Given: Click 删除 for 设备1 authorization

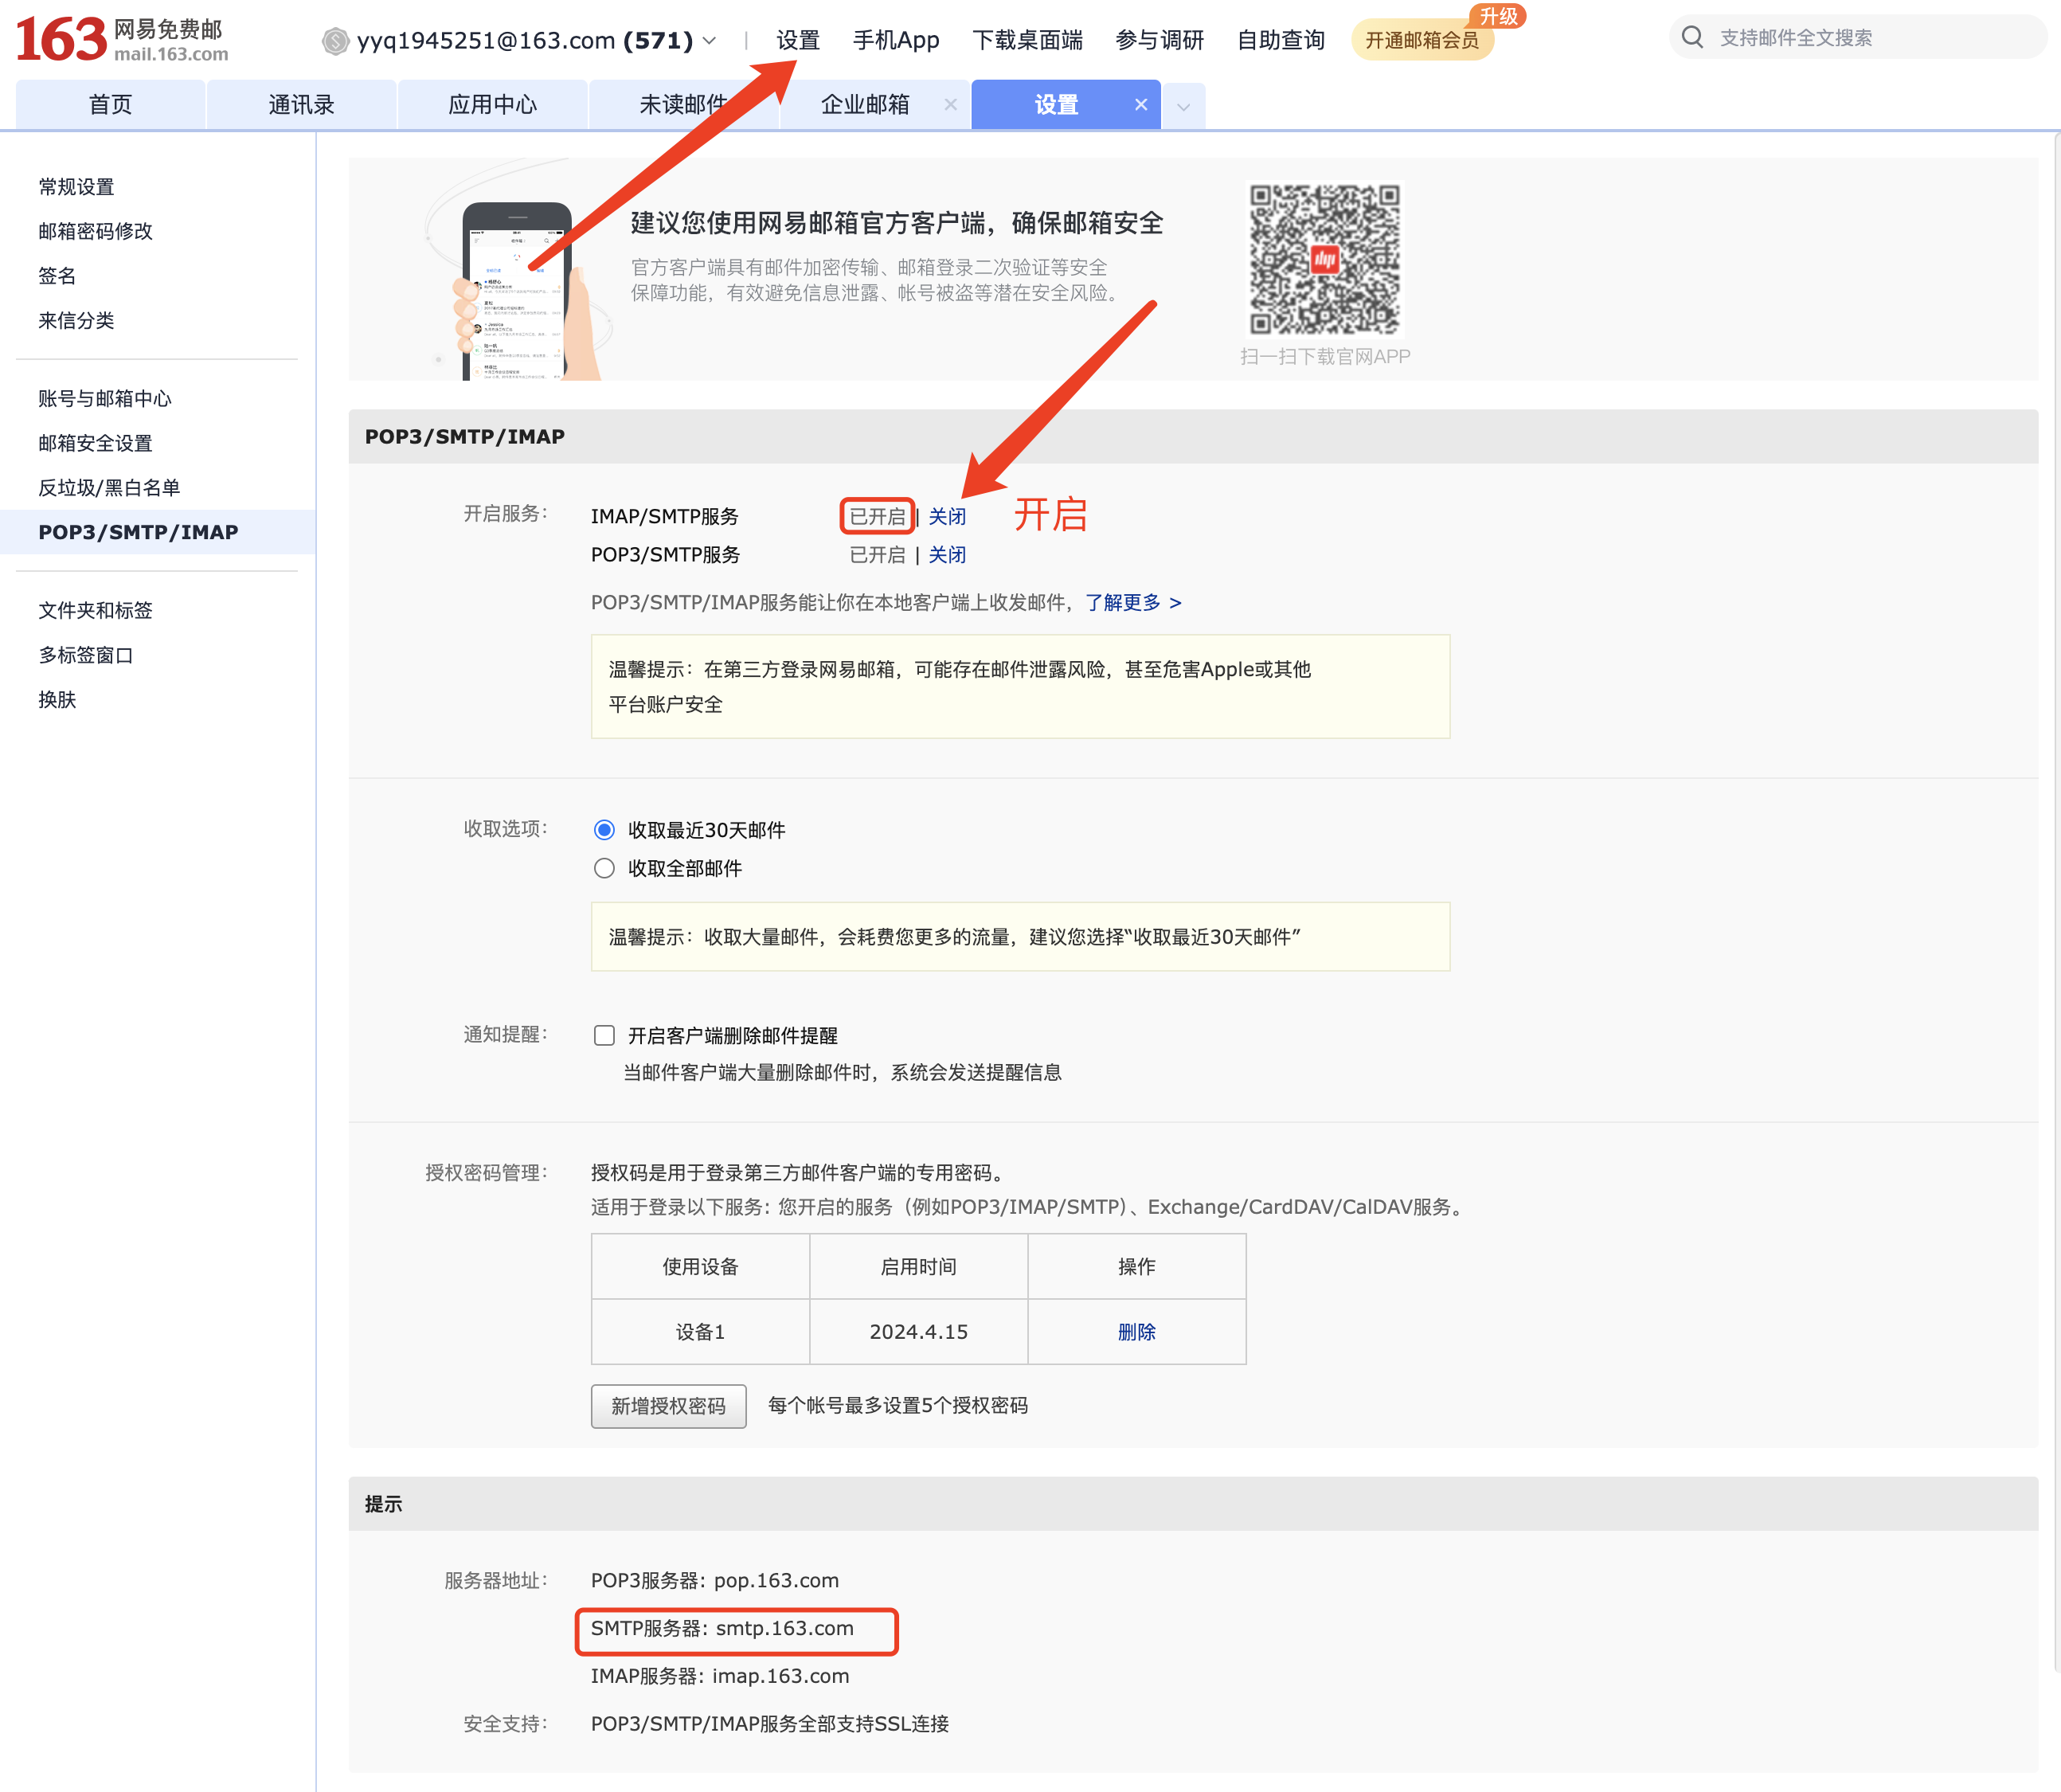Looking at the screenshot, I should coord(1136,1332).
